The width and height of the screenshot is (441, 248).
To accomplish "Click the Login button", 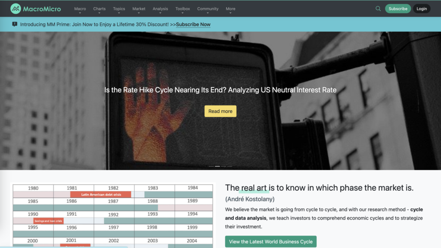I will pos(421,8).
